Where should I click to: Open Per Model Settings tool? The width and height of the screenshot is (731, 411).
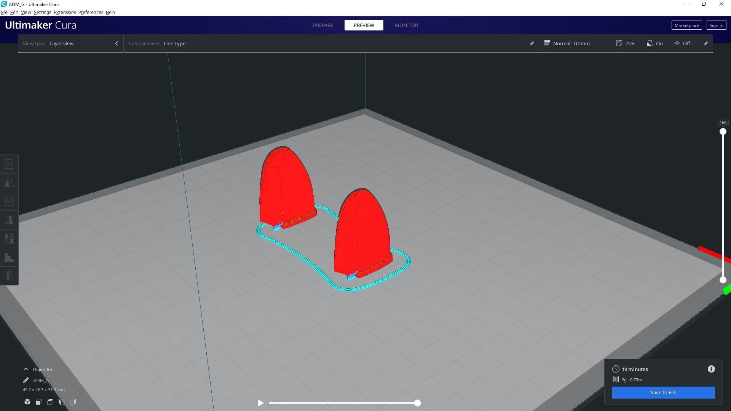pyautogui.click(x=9, y=239)
